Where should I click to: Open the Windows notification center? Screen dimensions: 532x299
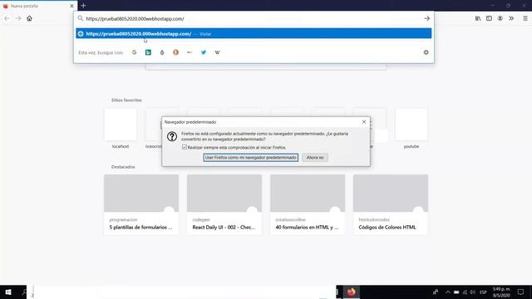point(520,292)
